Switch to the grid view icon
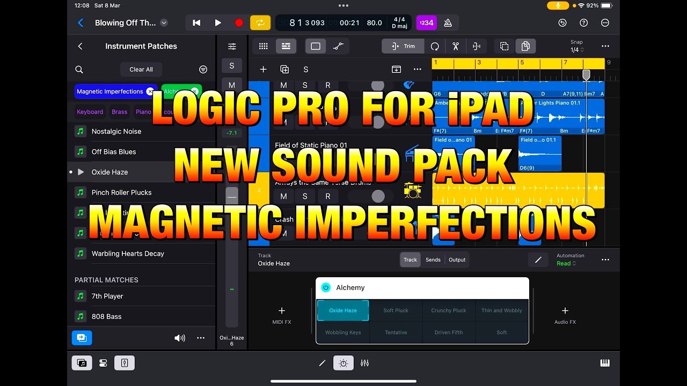The height and width of the screenshot is (386, 687). 264,46
